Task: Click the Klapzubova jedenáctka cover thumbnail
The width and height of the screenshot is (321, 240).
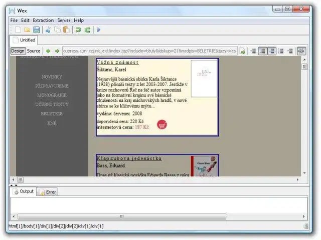Action: (x=204, y=166)
